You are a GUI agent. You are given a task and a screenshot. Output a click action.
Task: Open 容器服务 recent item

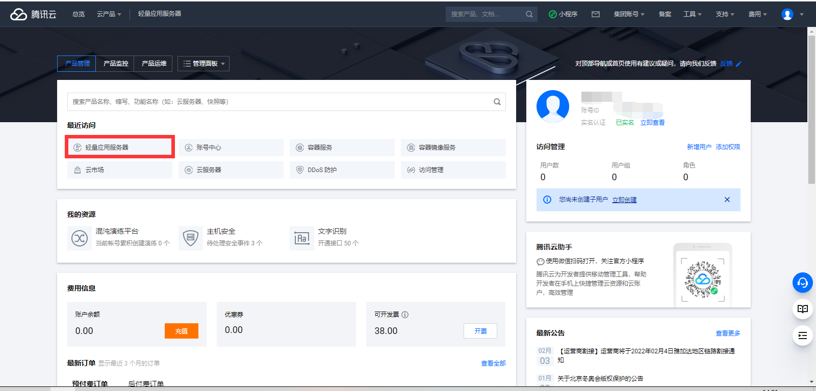pyautogui.click(x=342, y=147)
